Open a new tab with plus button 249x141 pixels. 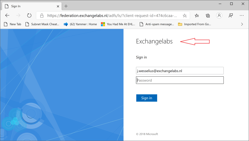click(x=66, y=6)
